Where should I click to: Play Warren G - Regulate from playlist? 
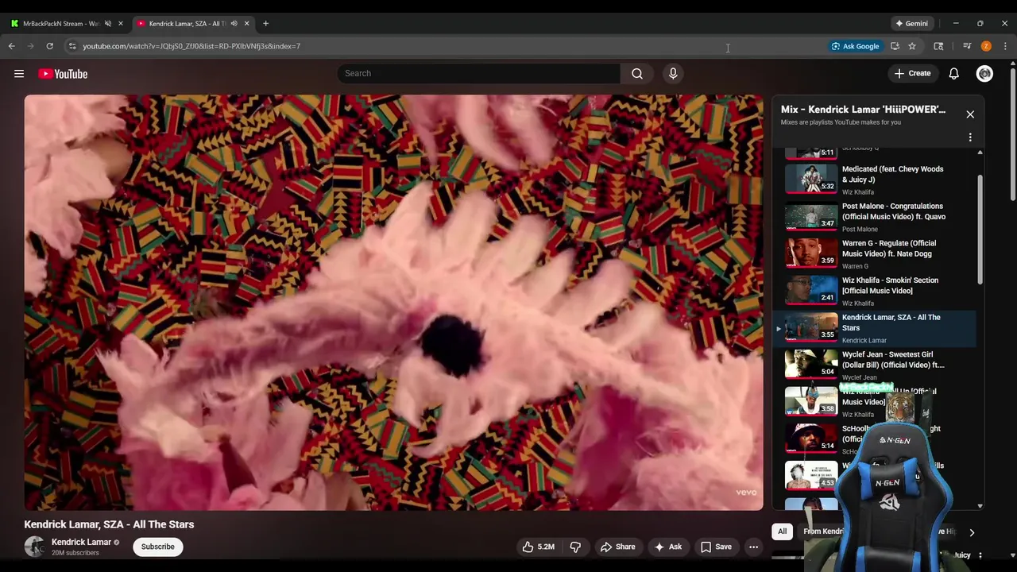pyautogui.click(x=876, y=254)
